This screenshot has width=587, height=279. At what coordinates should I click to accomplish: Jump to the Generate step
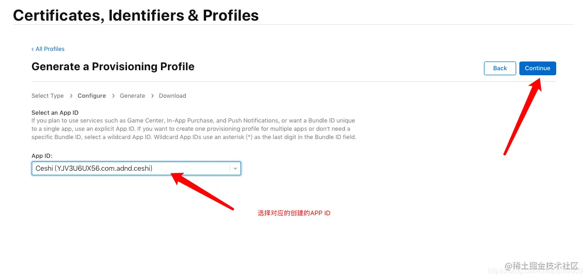coord(132,96)
